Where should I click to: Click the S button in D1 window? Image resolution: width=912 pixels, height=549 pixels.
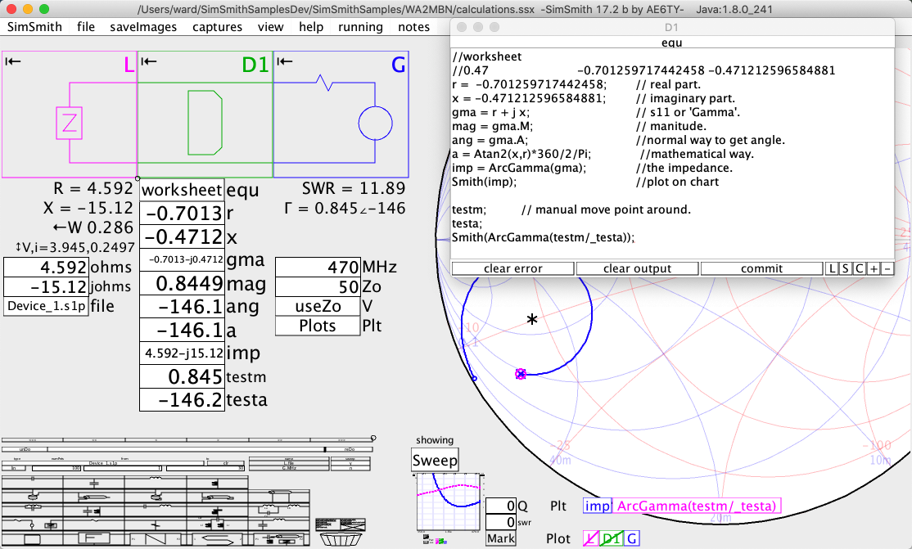(x=846, y=268)
